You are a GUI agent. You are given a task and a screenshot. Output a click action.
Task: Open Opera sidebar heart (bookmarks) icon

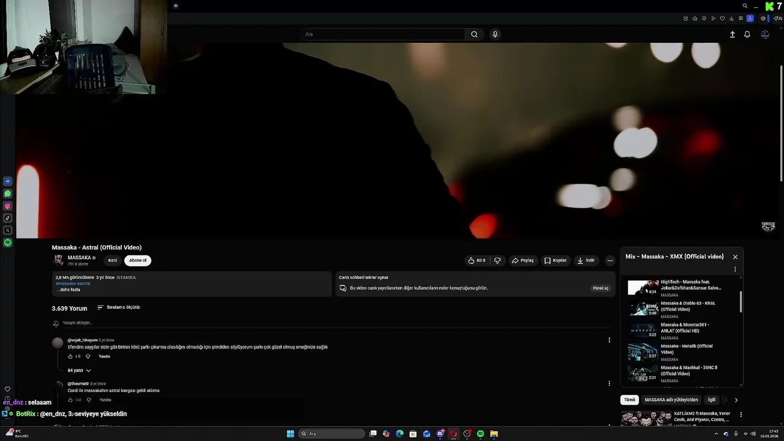pyautogui.click(x=7, y=389)
